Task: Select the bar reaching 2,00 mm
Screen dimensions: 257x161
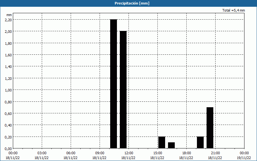Action: click(123, 90)
